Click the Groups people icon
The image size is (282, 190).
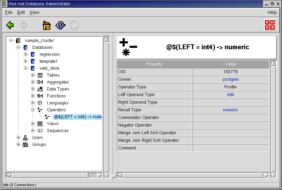25,144
